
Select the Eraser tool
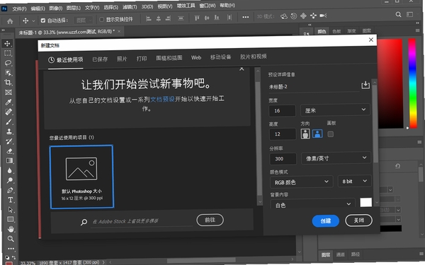[9, 151]
